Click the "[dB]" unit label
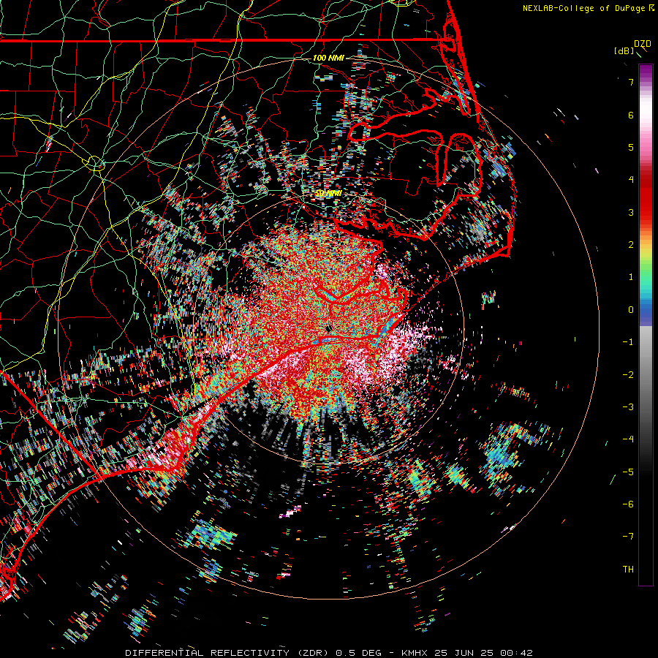The height and width of the screenshot is (658, 658). [624, 50]
